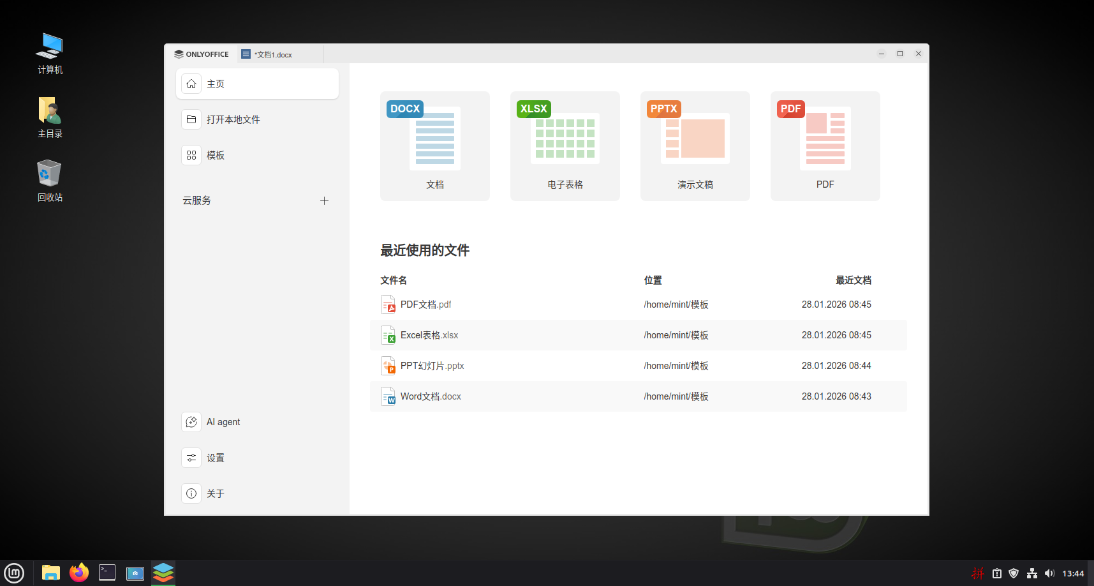
Task: Switch to the ONLYOFFICE start page tab
Action: click(x=202, y=54)
